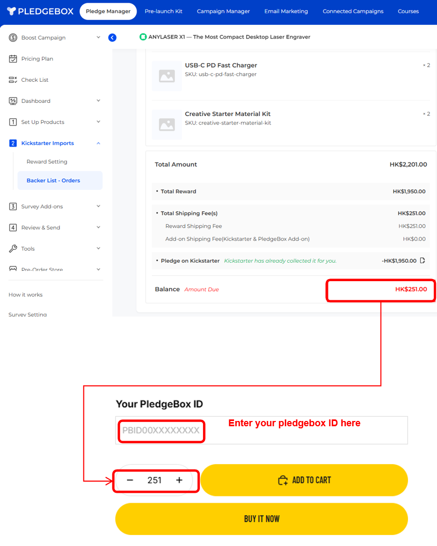Viewport: 437px width, 546px height.
Task: Click SKU creative-starter-material-kit text
Action: 228,123
